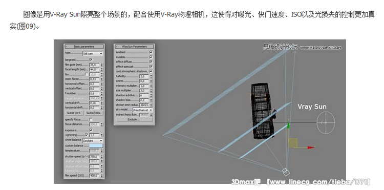Screen dimensions: 384x190
Task: Click the vertical offset value field
Action: tap(95, 89)
